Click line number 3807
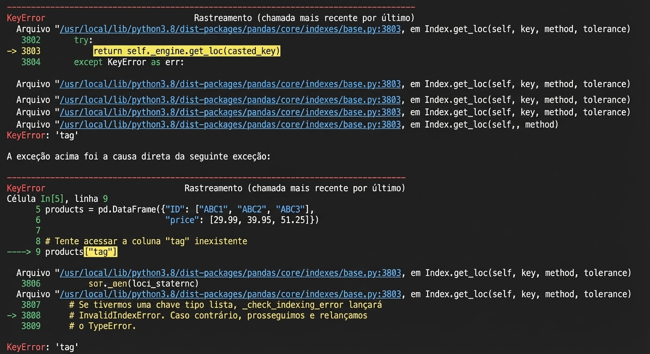This screenshot has width=650, height=354. click(x=30, y=305)
